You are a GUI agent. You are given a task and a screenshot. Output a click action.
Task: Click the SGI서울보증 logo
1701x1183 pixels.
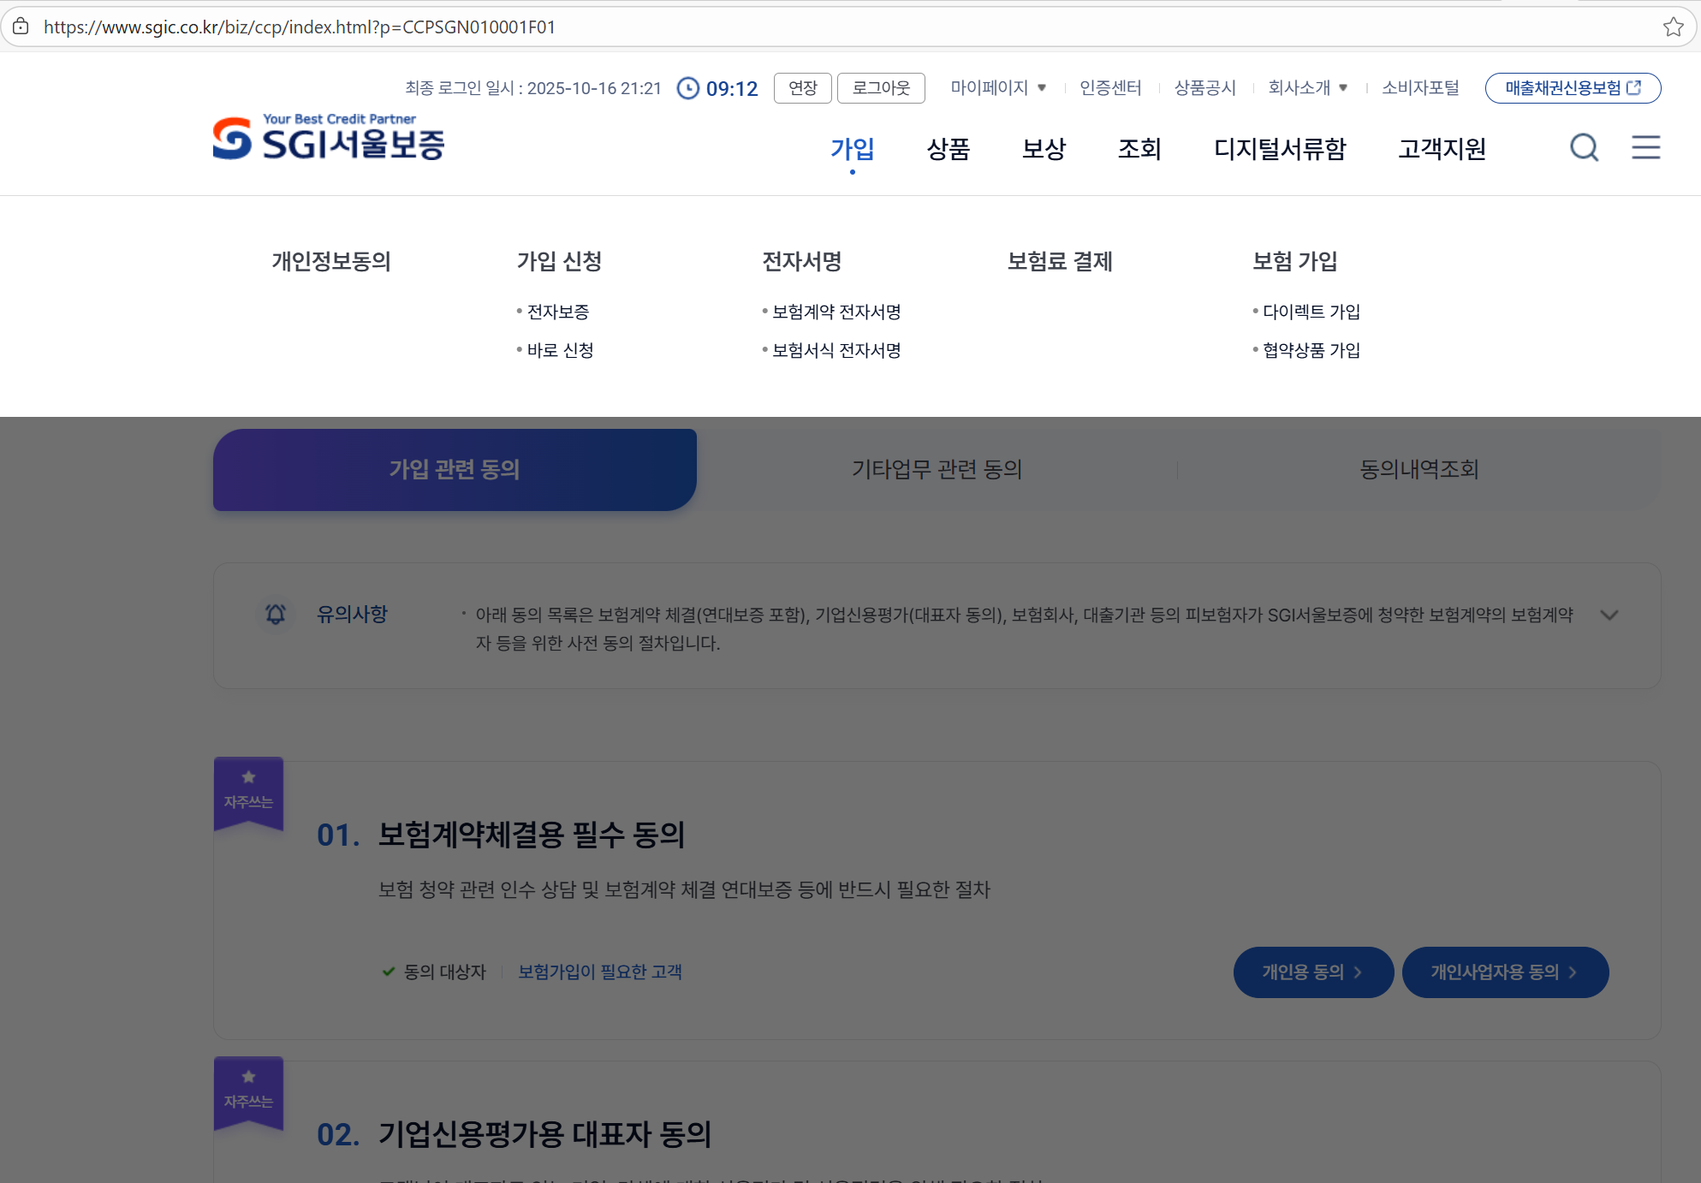click(x=330, y=139)
